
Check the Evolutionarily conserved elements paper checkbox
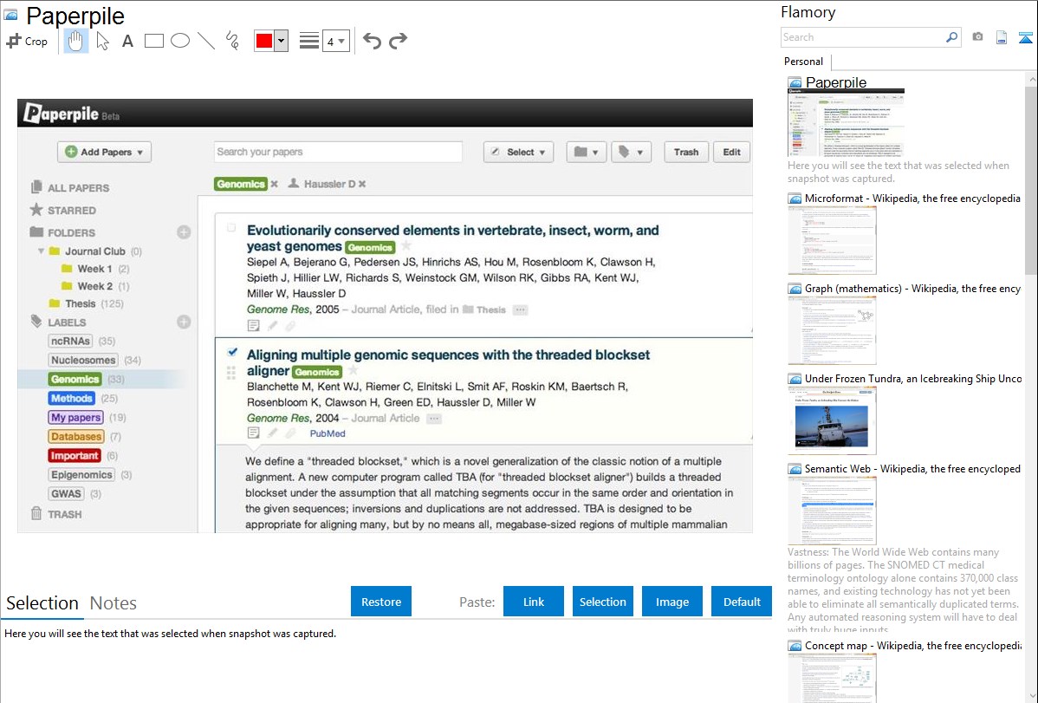tap(231, 228)
